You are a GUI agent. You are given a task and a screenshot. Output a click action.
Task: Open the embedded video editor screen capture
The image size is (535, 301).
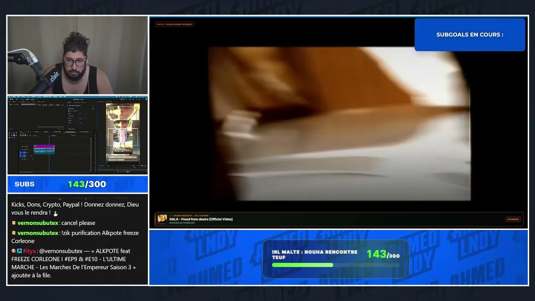point(77,135)
